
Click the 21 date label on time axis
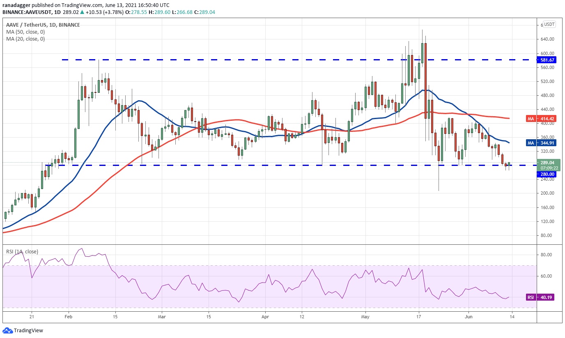(x=32, y=317)
